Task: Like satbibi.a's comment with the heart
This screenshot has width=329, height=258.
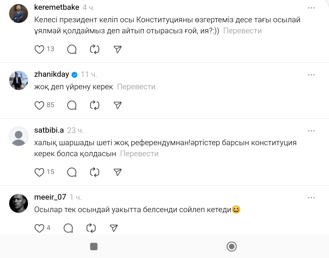Action: point(40,172)
